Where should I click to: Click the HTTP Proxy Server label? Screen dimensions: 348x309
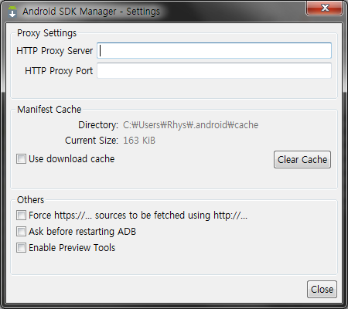tap(55, 51)
